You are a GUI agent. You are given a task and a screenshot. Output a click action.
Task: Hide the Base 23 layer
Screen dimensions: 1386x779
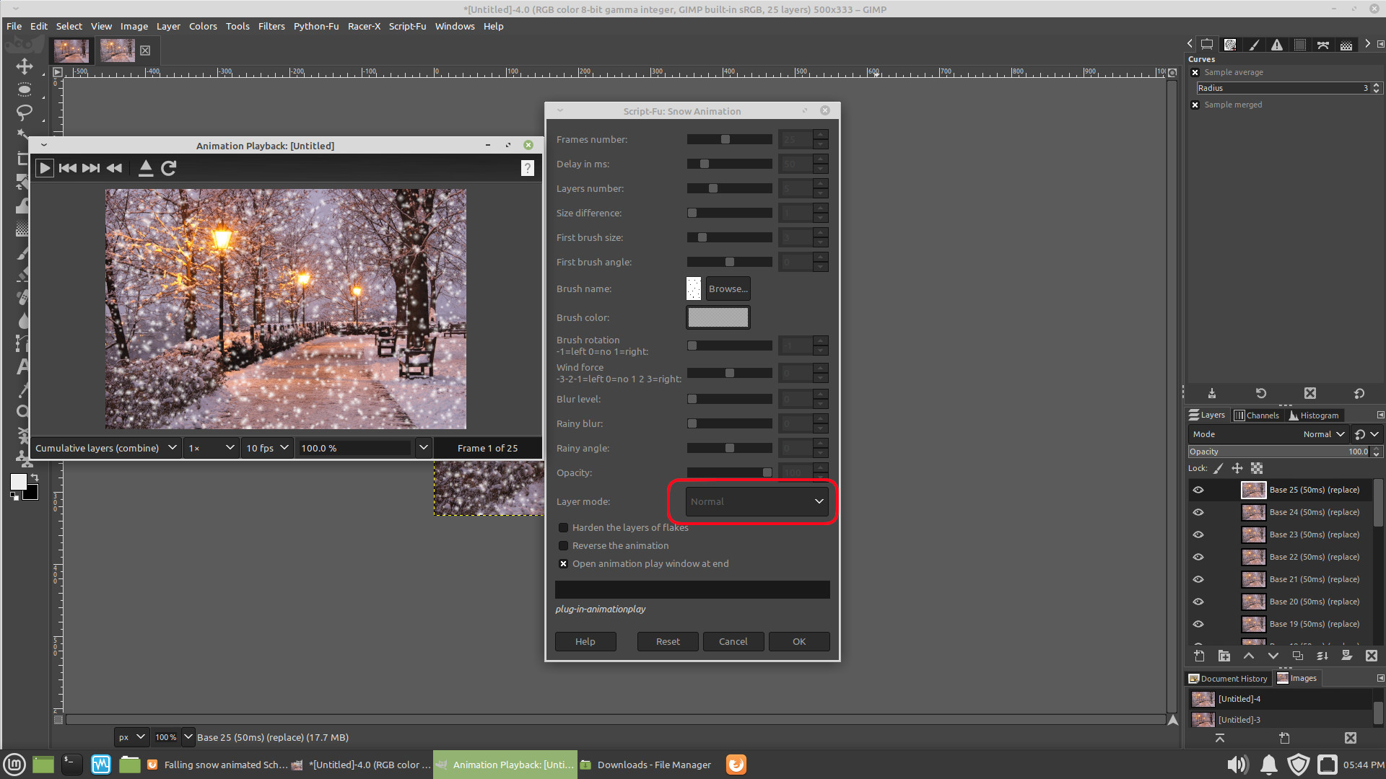(x=1198, y=534)
